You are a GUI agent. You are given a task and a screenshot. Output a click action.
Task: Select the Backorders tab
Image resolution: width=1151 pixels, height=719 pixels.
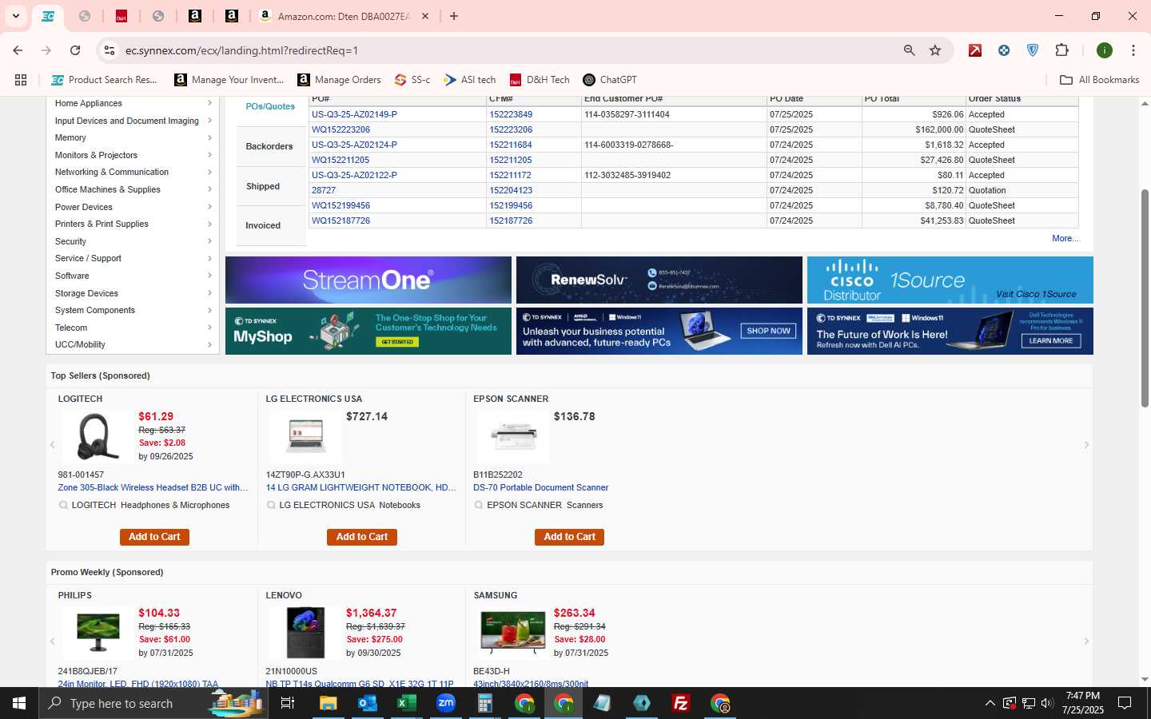pos(269,146)
